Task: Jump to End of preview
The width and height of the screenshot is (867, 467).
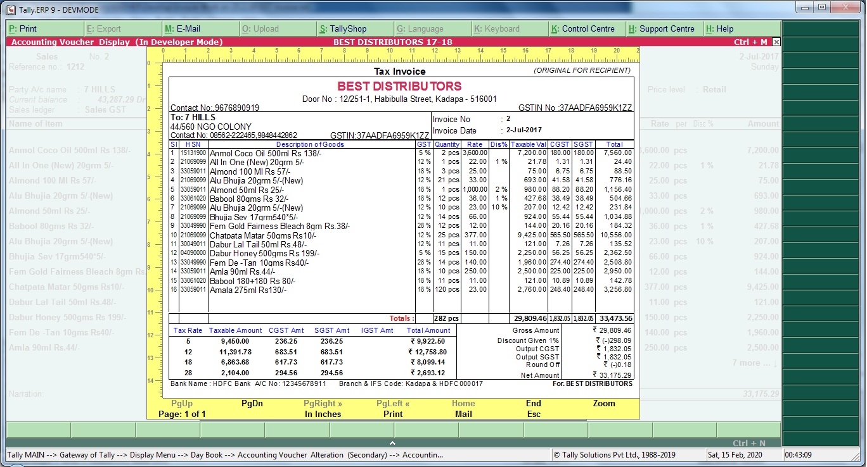Action: point(534,404)
